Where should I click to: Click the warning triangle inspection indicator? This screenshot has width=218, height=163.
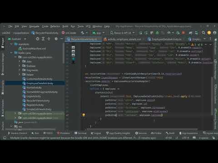pos(193,44)
